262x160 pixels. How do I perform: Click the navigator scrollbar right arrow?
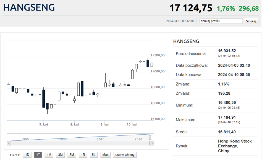click(x=152, y=143)
